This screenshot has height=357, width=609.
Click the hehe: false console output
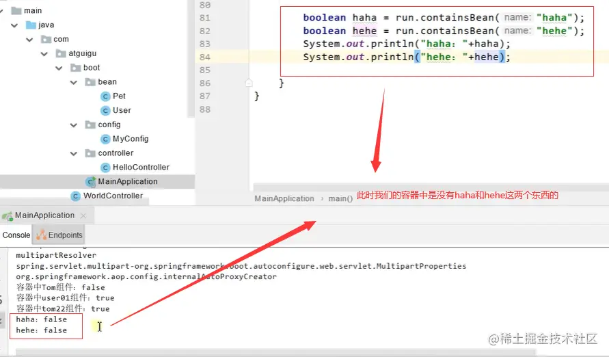tap(41, 330)
